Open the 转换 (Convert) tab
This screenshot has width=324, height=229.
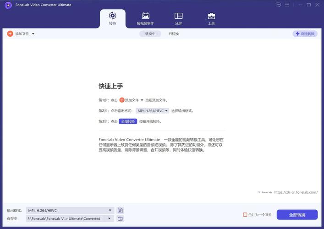[x=112, y=19]
